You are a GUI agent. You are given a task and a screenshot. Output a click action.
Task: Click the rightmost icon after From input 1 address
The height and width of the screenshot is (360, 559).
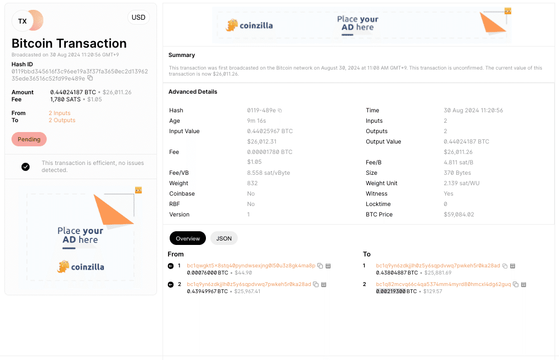click(x=328, y=266)
